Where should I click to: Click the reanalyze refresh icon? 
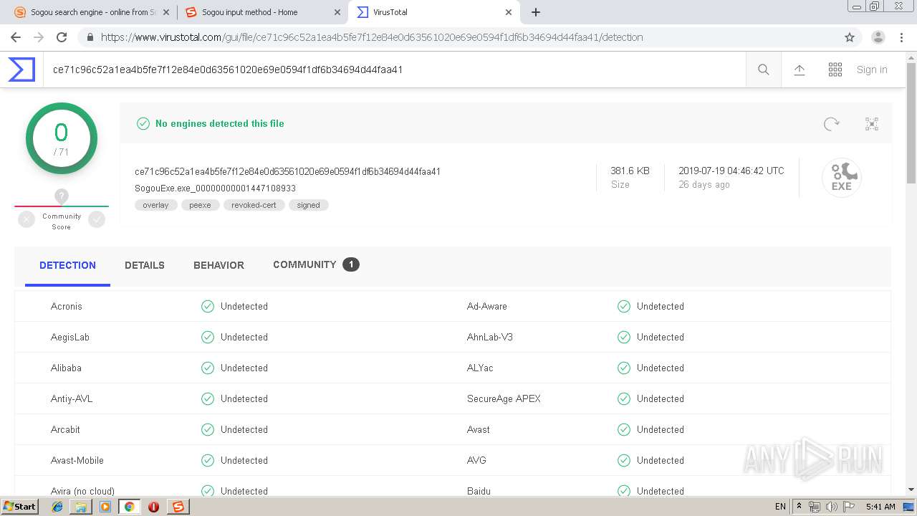click(x=831, y=124)
